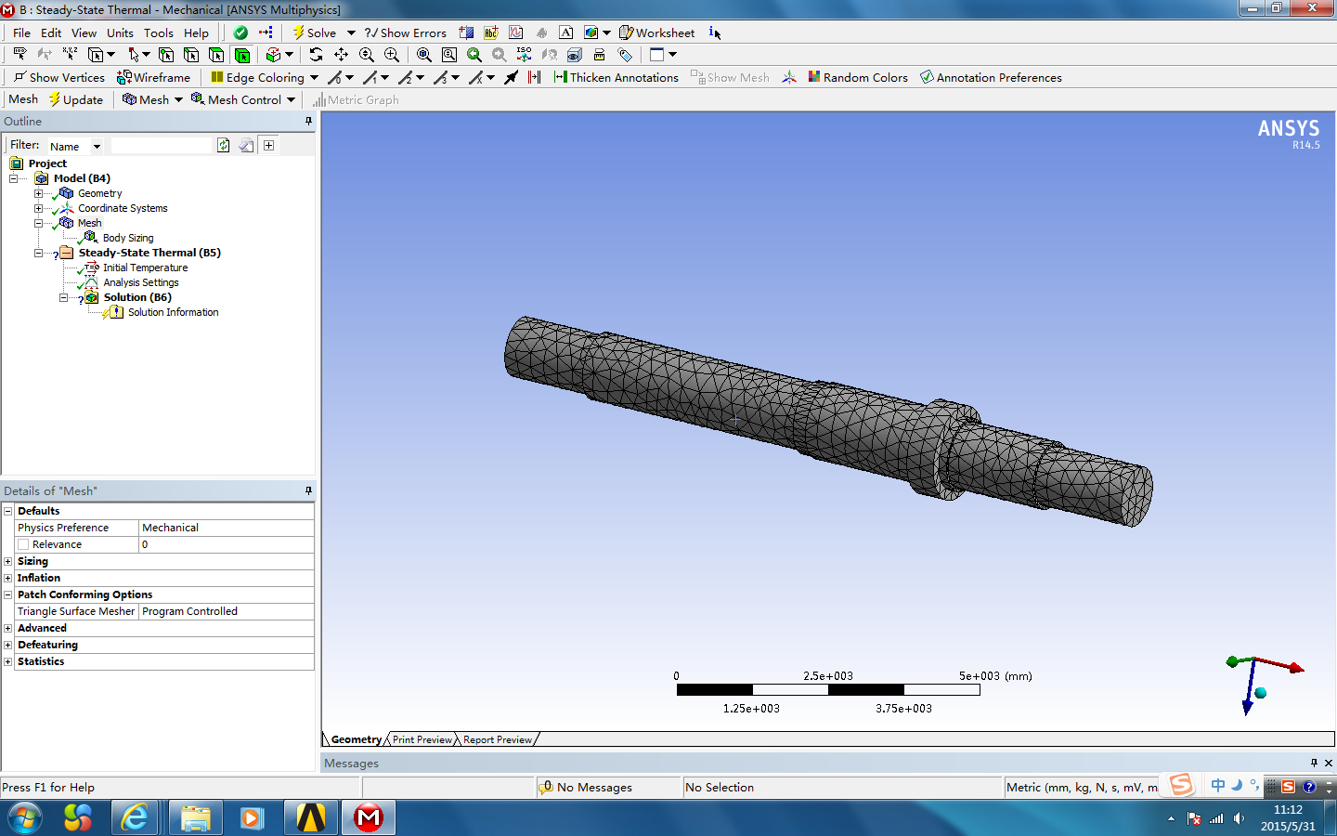Click the Rotate view tool icon
Screen dimensions: 1337x836
tap(316, 55)
